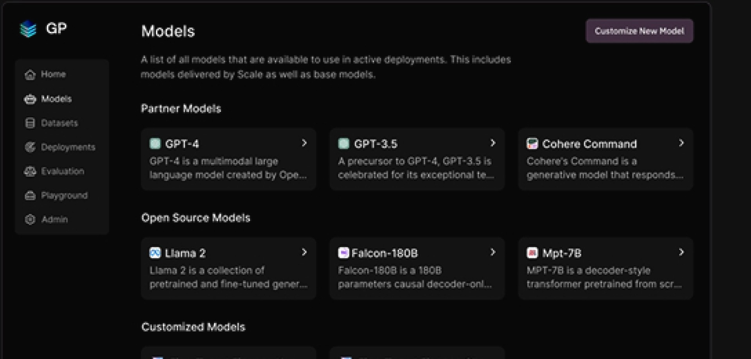The image size is (751, 359).
Task: Expand the GPT-3.5 card chevron
Action: point(493,143)
